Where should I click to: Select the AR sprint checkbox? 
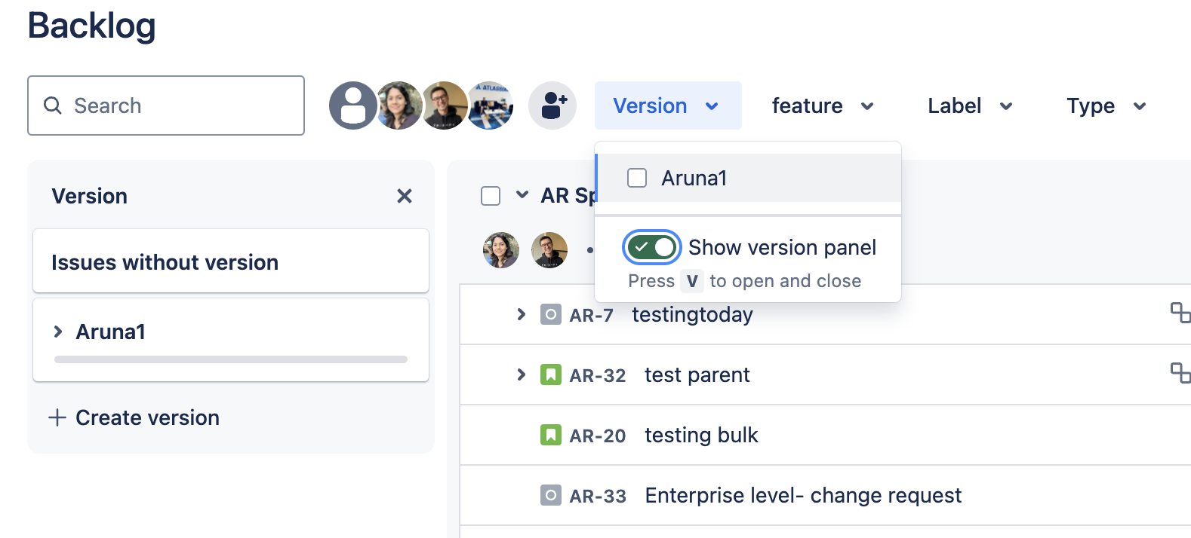[491, 196]
